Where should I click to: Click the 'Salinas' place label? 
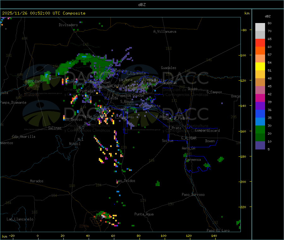pyautogui.click(x=55, y=128)
